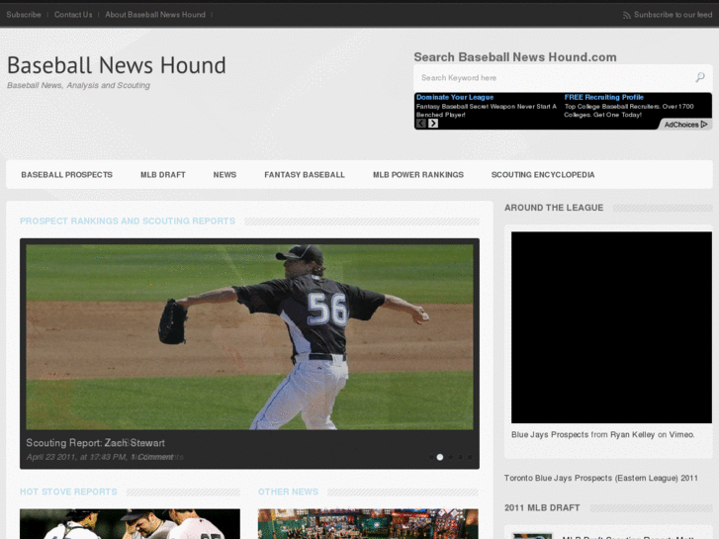Click Hot Stove Reports heading
The image size is (719, 539).
pyautogui.click(x=68, y=492)
